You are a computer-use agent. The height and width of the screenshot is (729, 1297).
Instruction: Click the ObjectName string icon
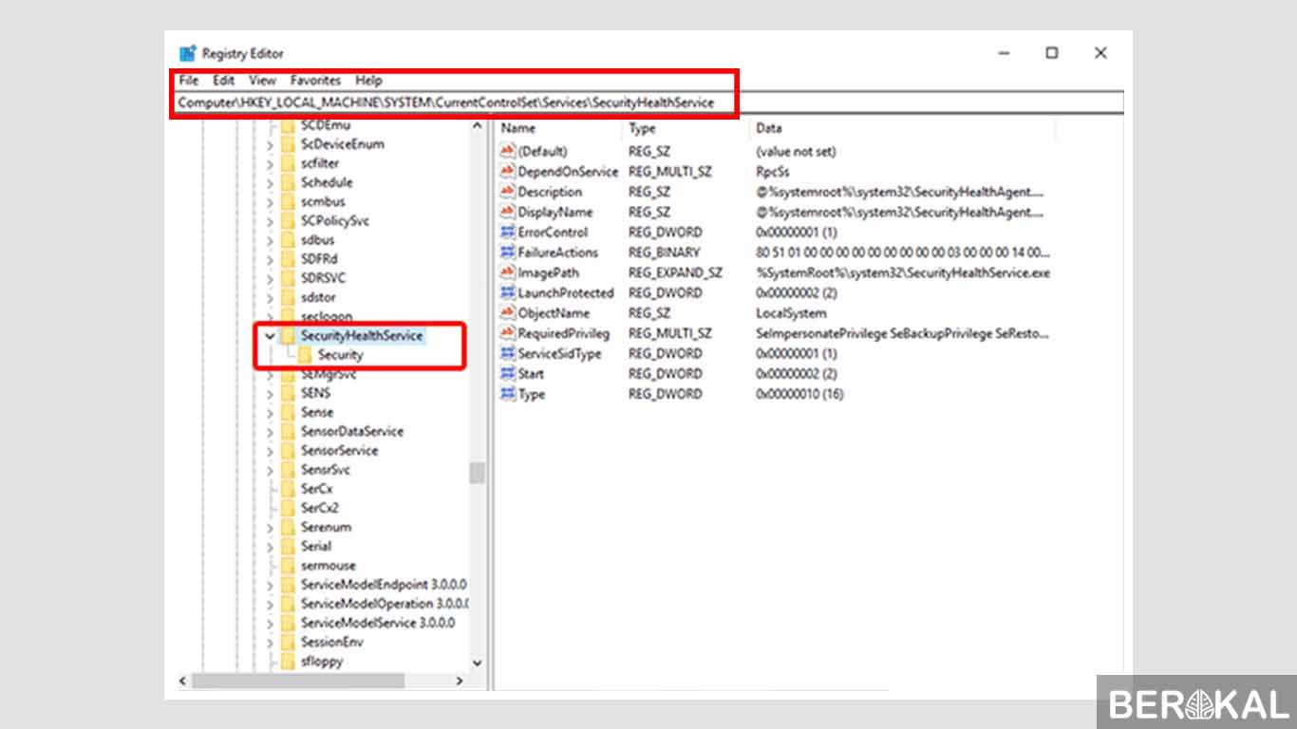[x=507, y=313]
